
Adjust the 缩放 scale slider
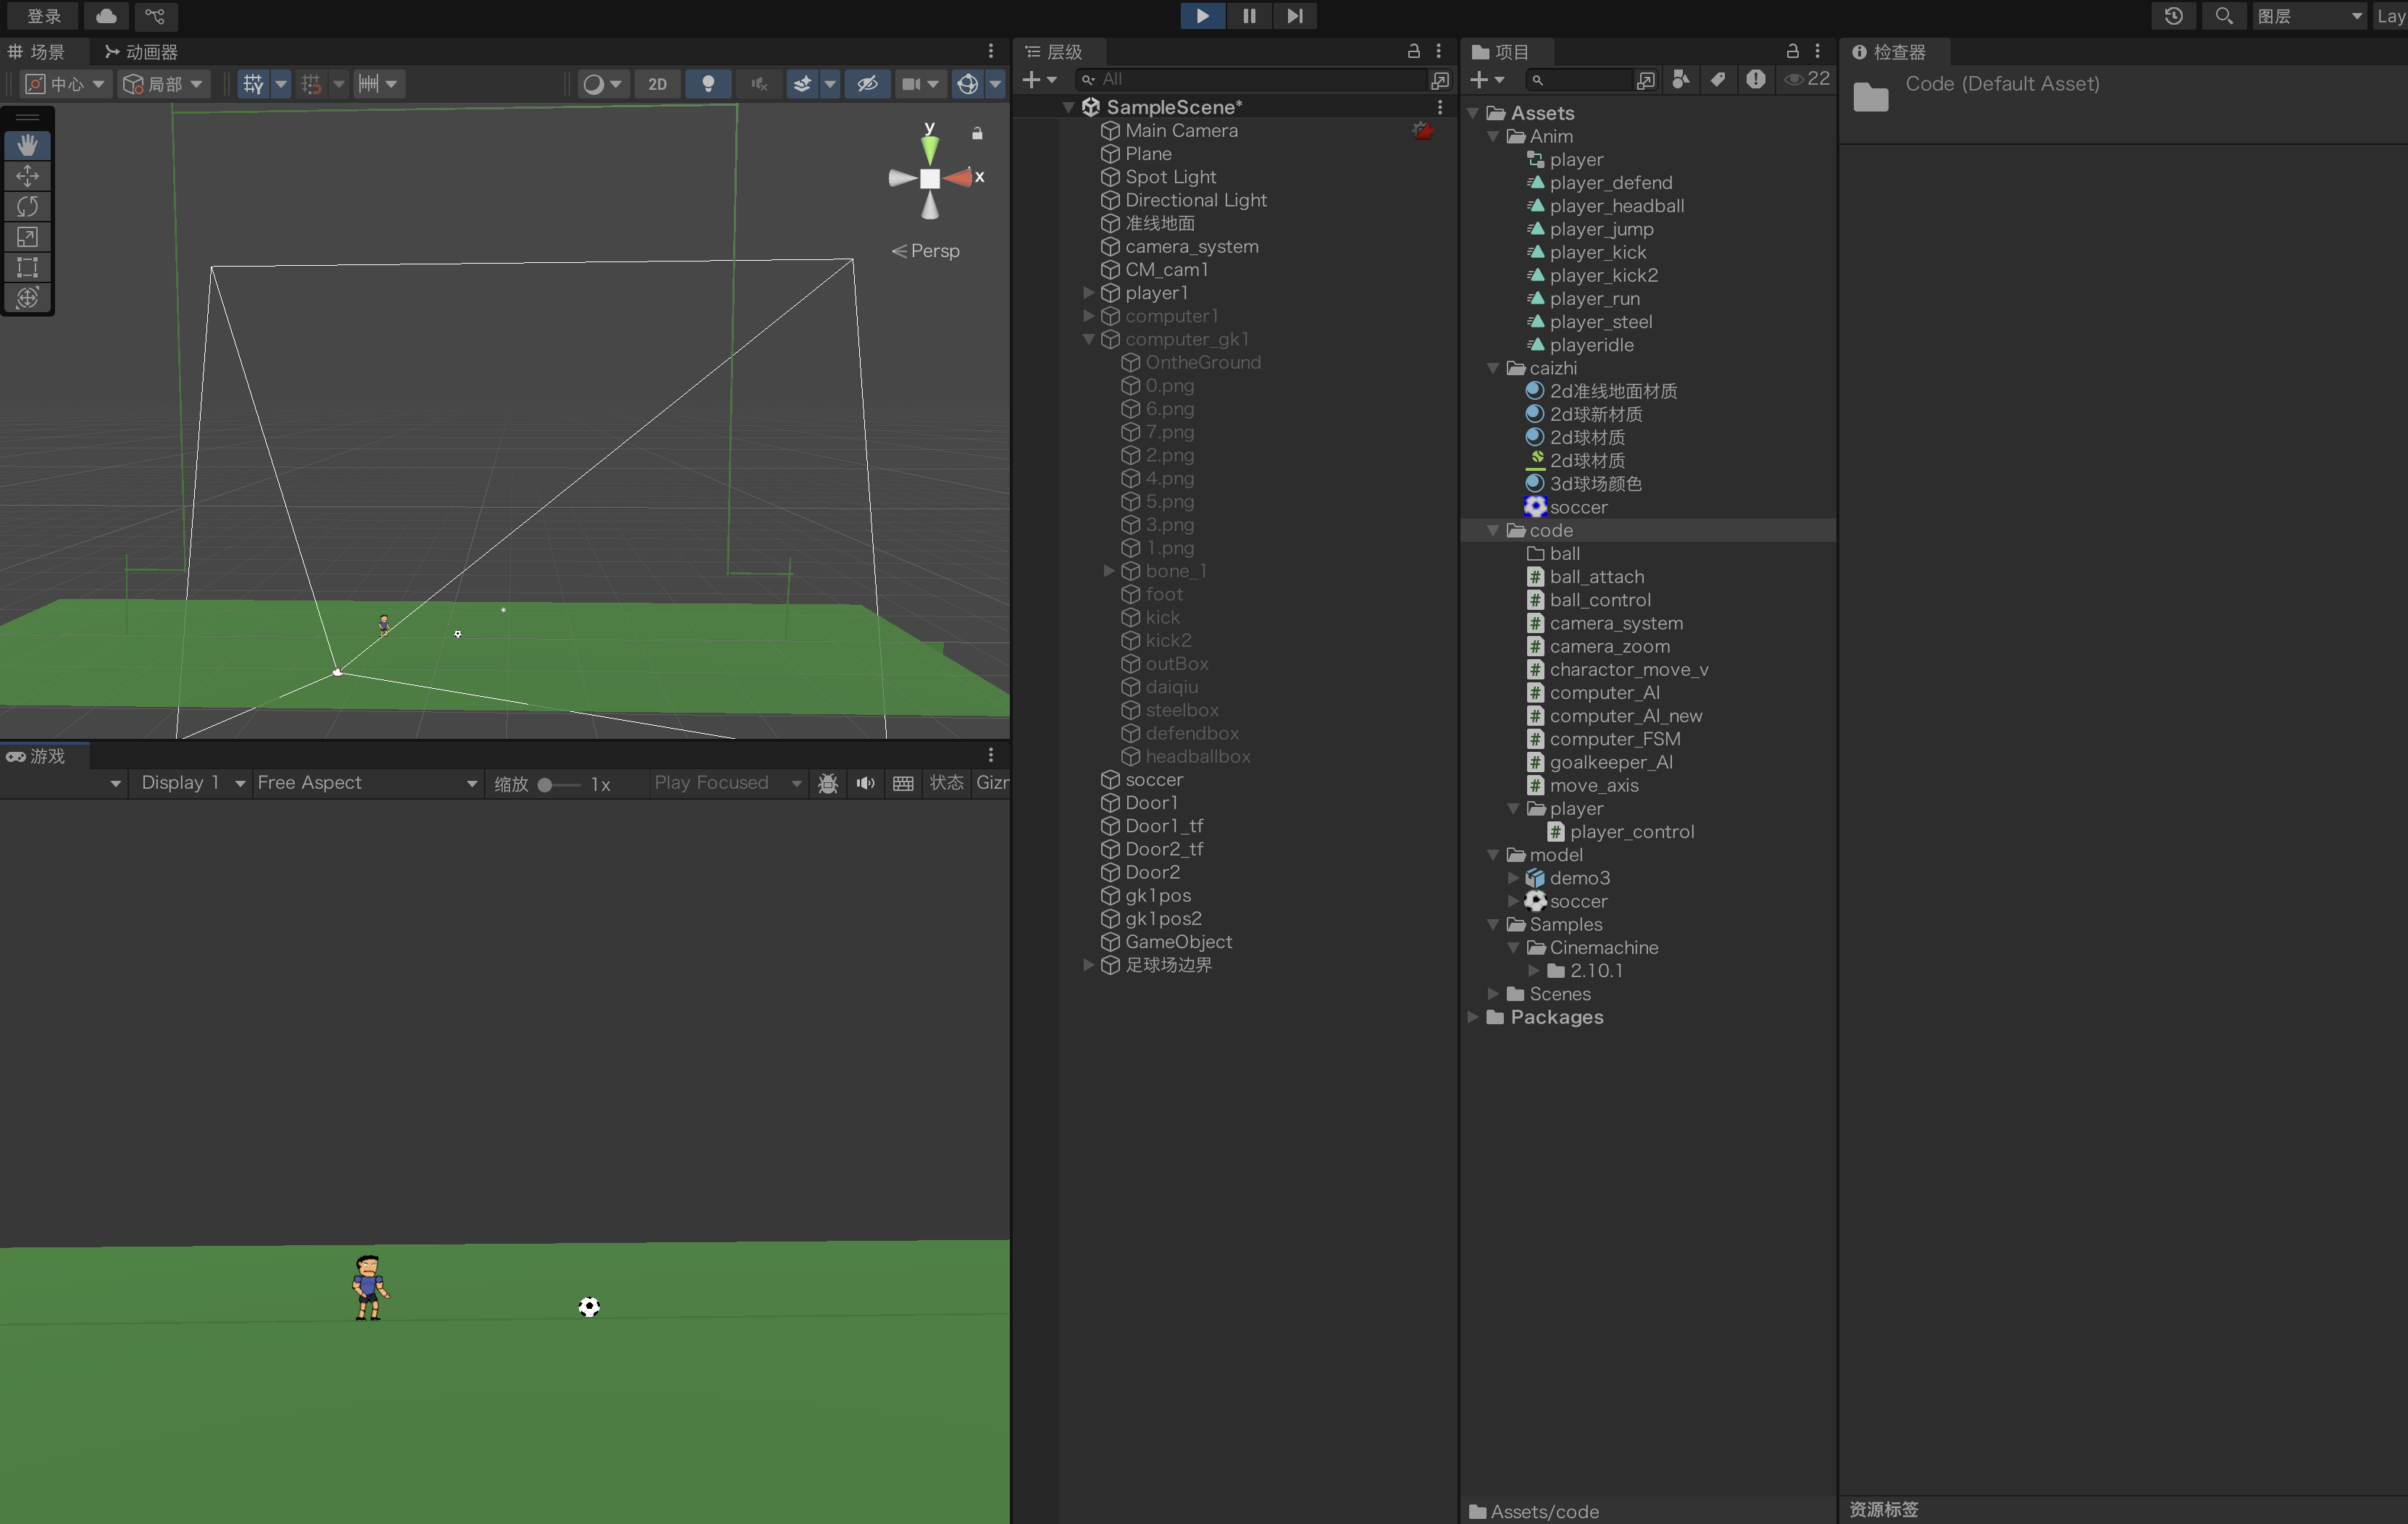tap(546, 785)
